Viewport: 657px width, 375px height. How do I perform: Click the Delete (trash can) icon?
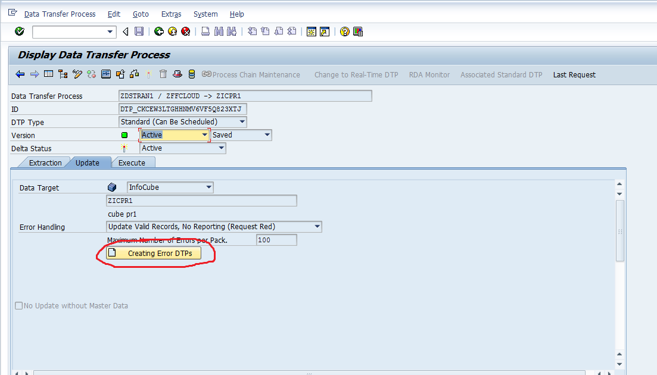(163, 74)
